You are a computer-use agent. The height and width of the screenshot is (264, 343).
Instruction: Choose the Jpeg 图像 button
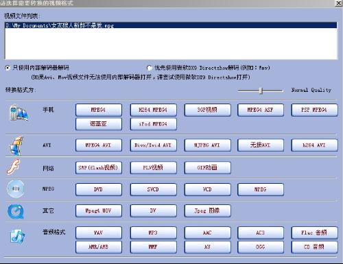click(x=207, y=211)
